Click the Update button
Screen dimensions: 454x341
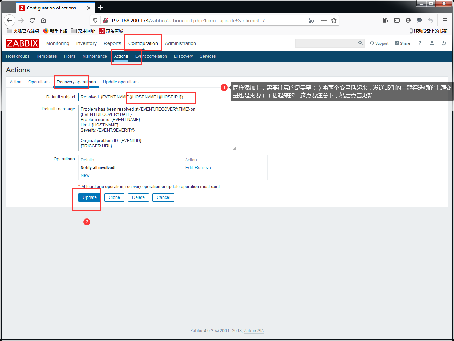pyautogui.click(x=90, y=197)
